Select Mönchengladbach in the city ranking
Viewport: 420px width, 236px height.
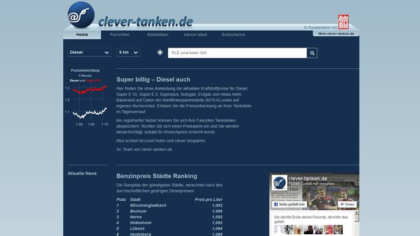[x=148, y=205]
